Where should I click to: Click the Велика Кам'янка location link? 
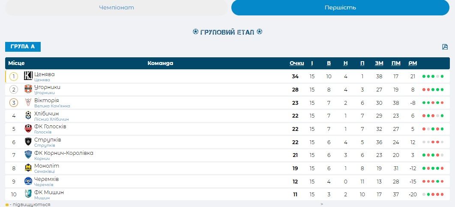(x=52, y=106)
